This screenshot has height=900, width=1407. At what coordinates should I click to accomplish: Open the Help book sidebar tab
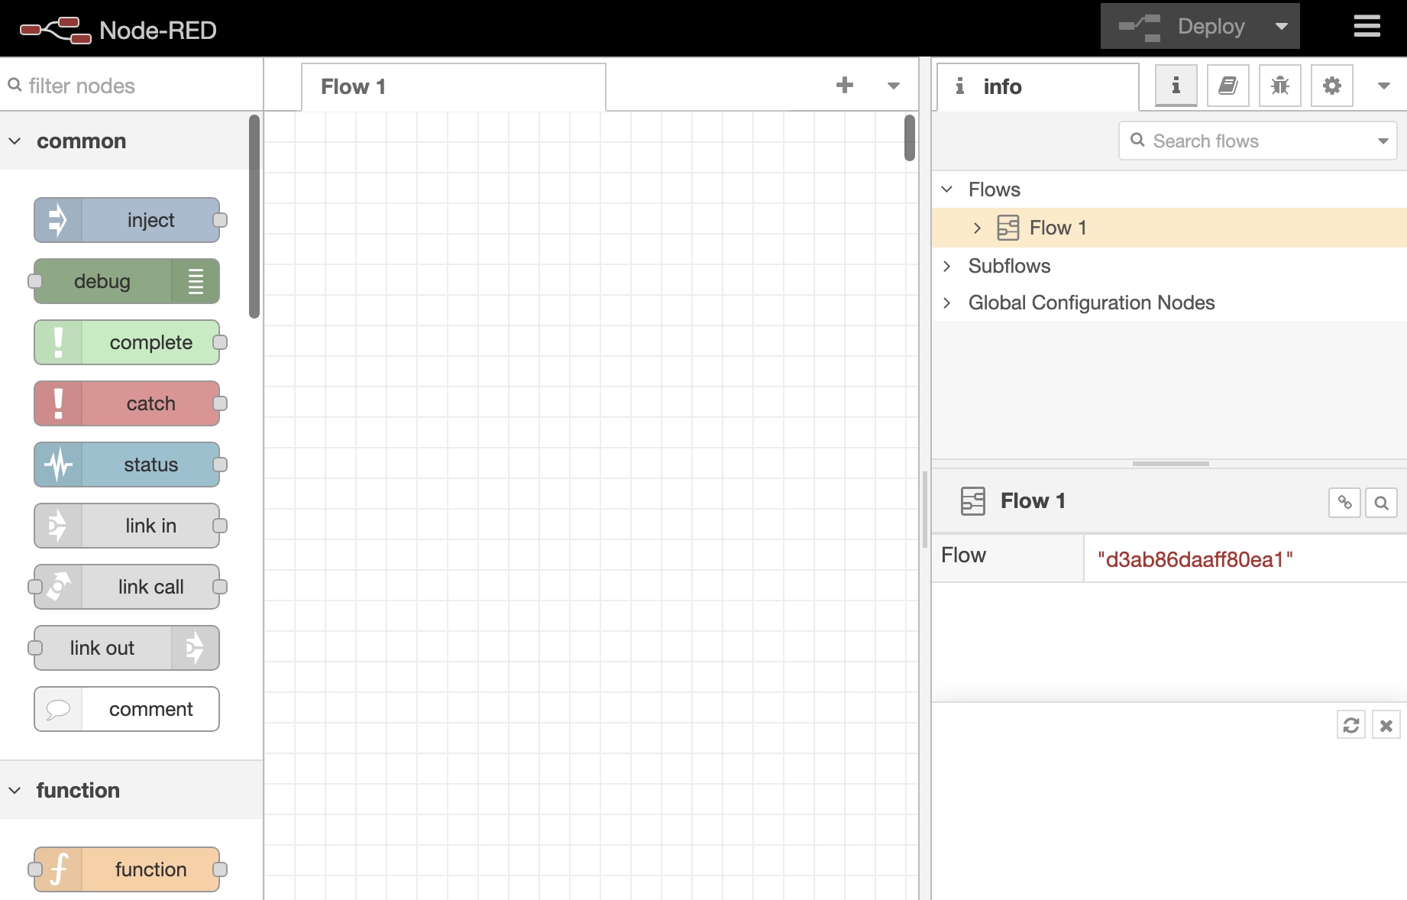point(1227,86)
